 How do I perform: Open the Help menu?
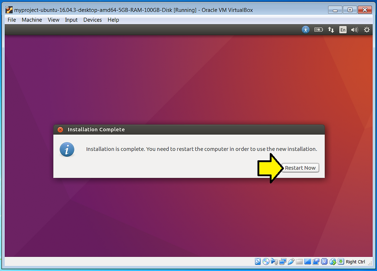click(113, 20)
